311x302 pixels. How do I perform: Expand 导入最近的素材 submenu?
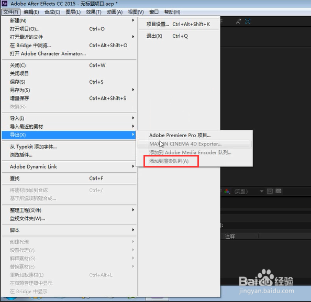click(69, 126)
